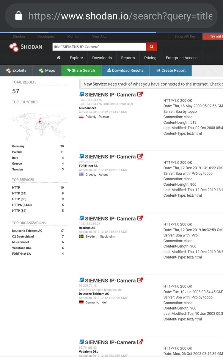Open SIEMENS IP-Camera result 93.206.71.18
The width and height of the screenshot is (223, 357).
point(110,281)
